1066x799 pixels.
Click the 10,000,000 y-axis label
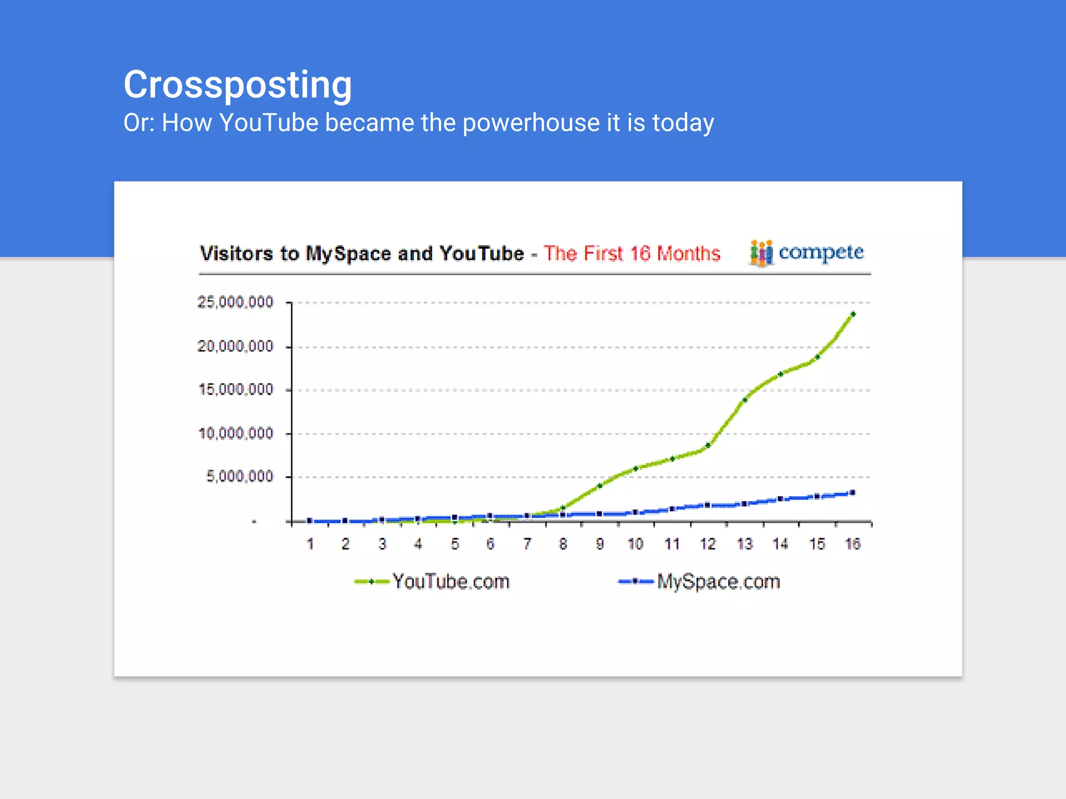coord(236,433)
